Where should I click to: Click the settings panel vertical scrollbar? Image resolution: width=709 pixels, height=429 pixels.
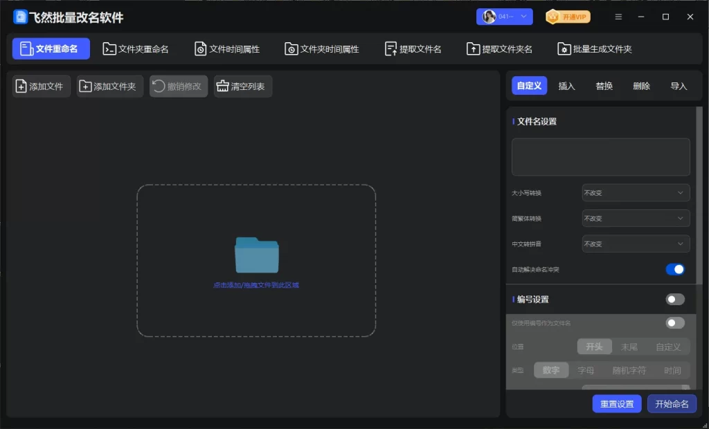click(699, 195)
